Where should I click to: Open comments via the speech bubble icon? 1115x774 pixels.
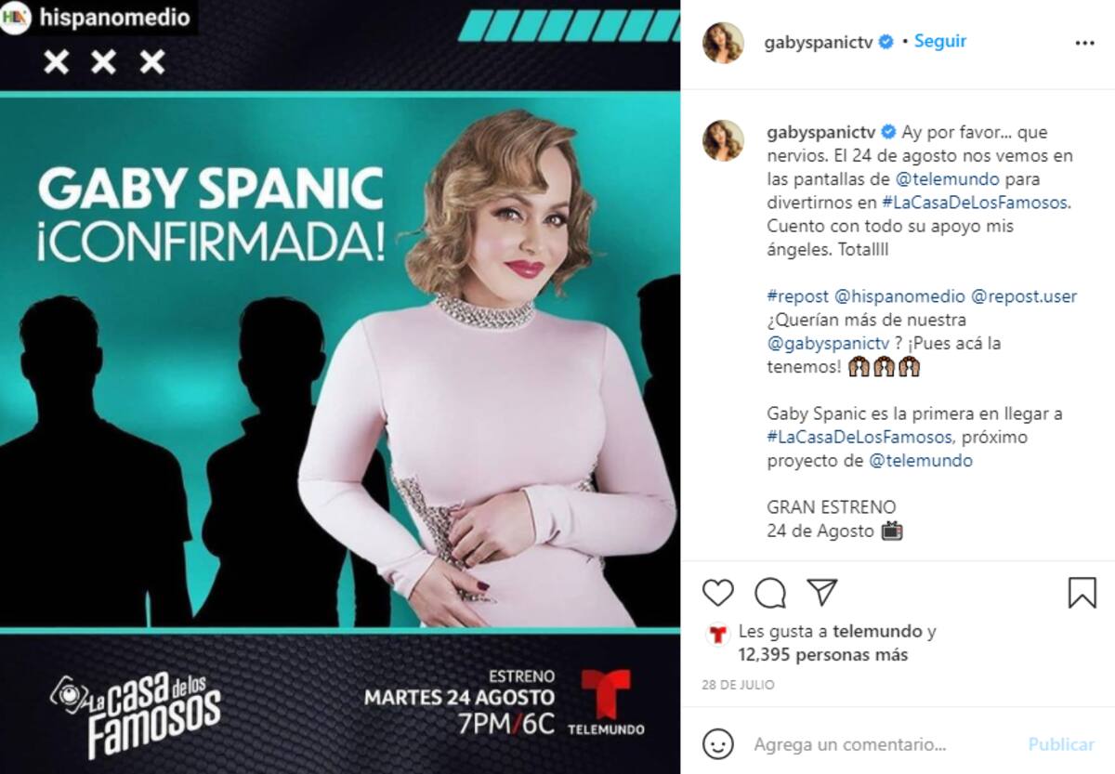point(770,592)
